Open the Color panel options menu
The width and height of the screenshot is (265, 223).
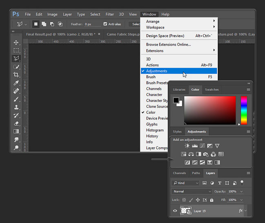(x=248, y=90)
